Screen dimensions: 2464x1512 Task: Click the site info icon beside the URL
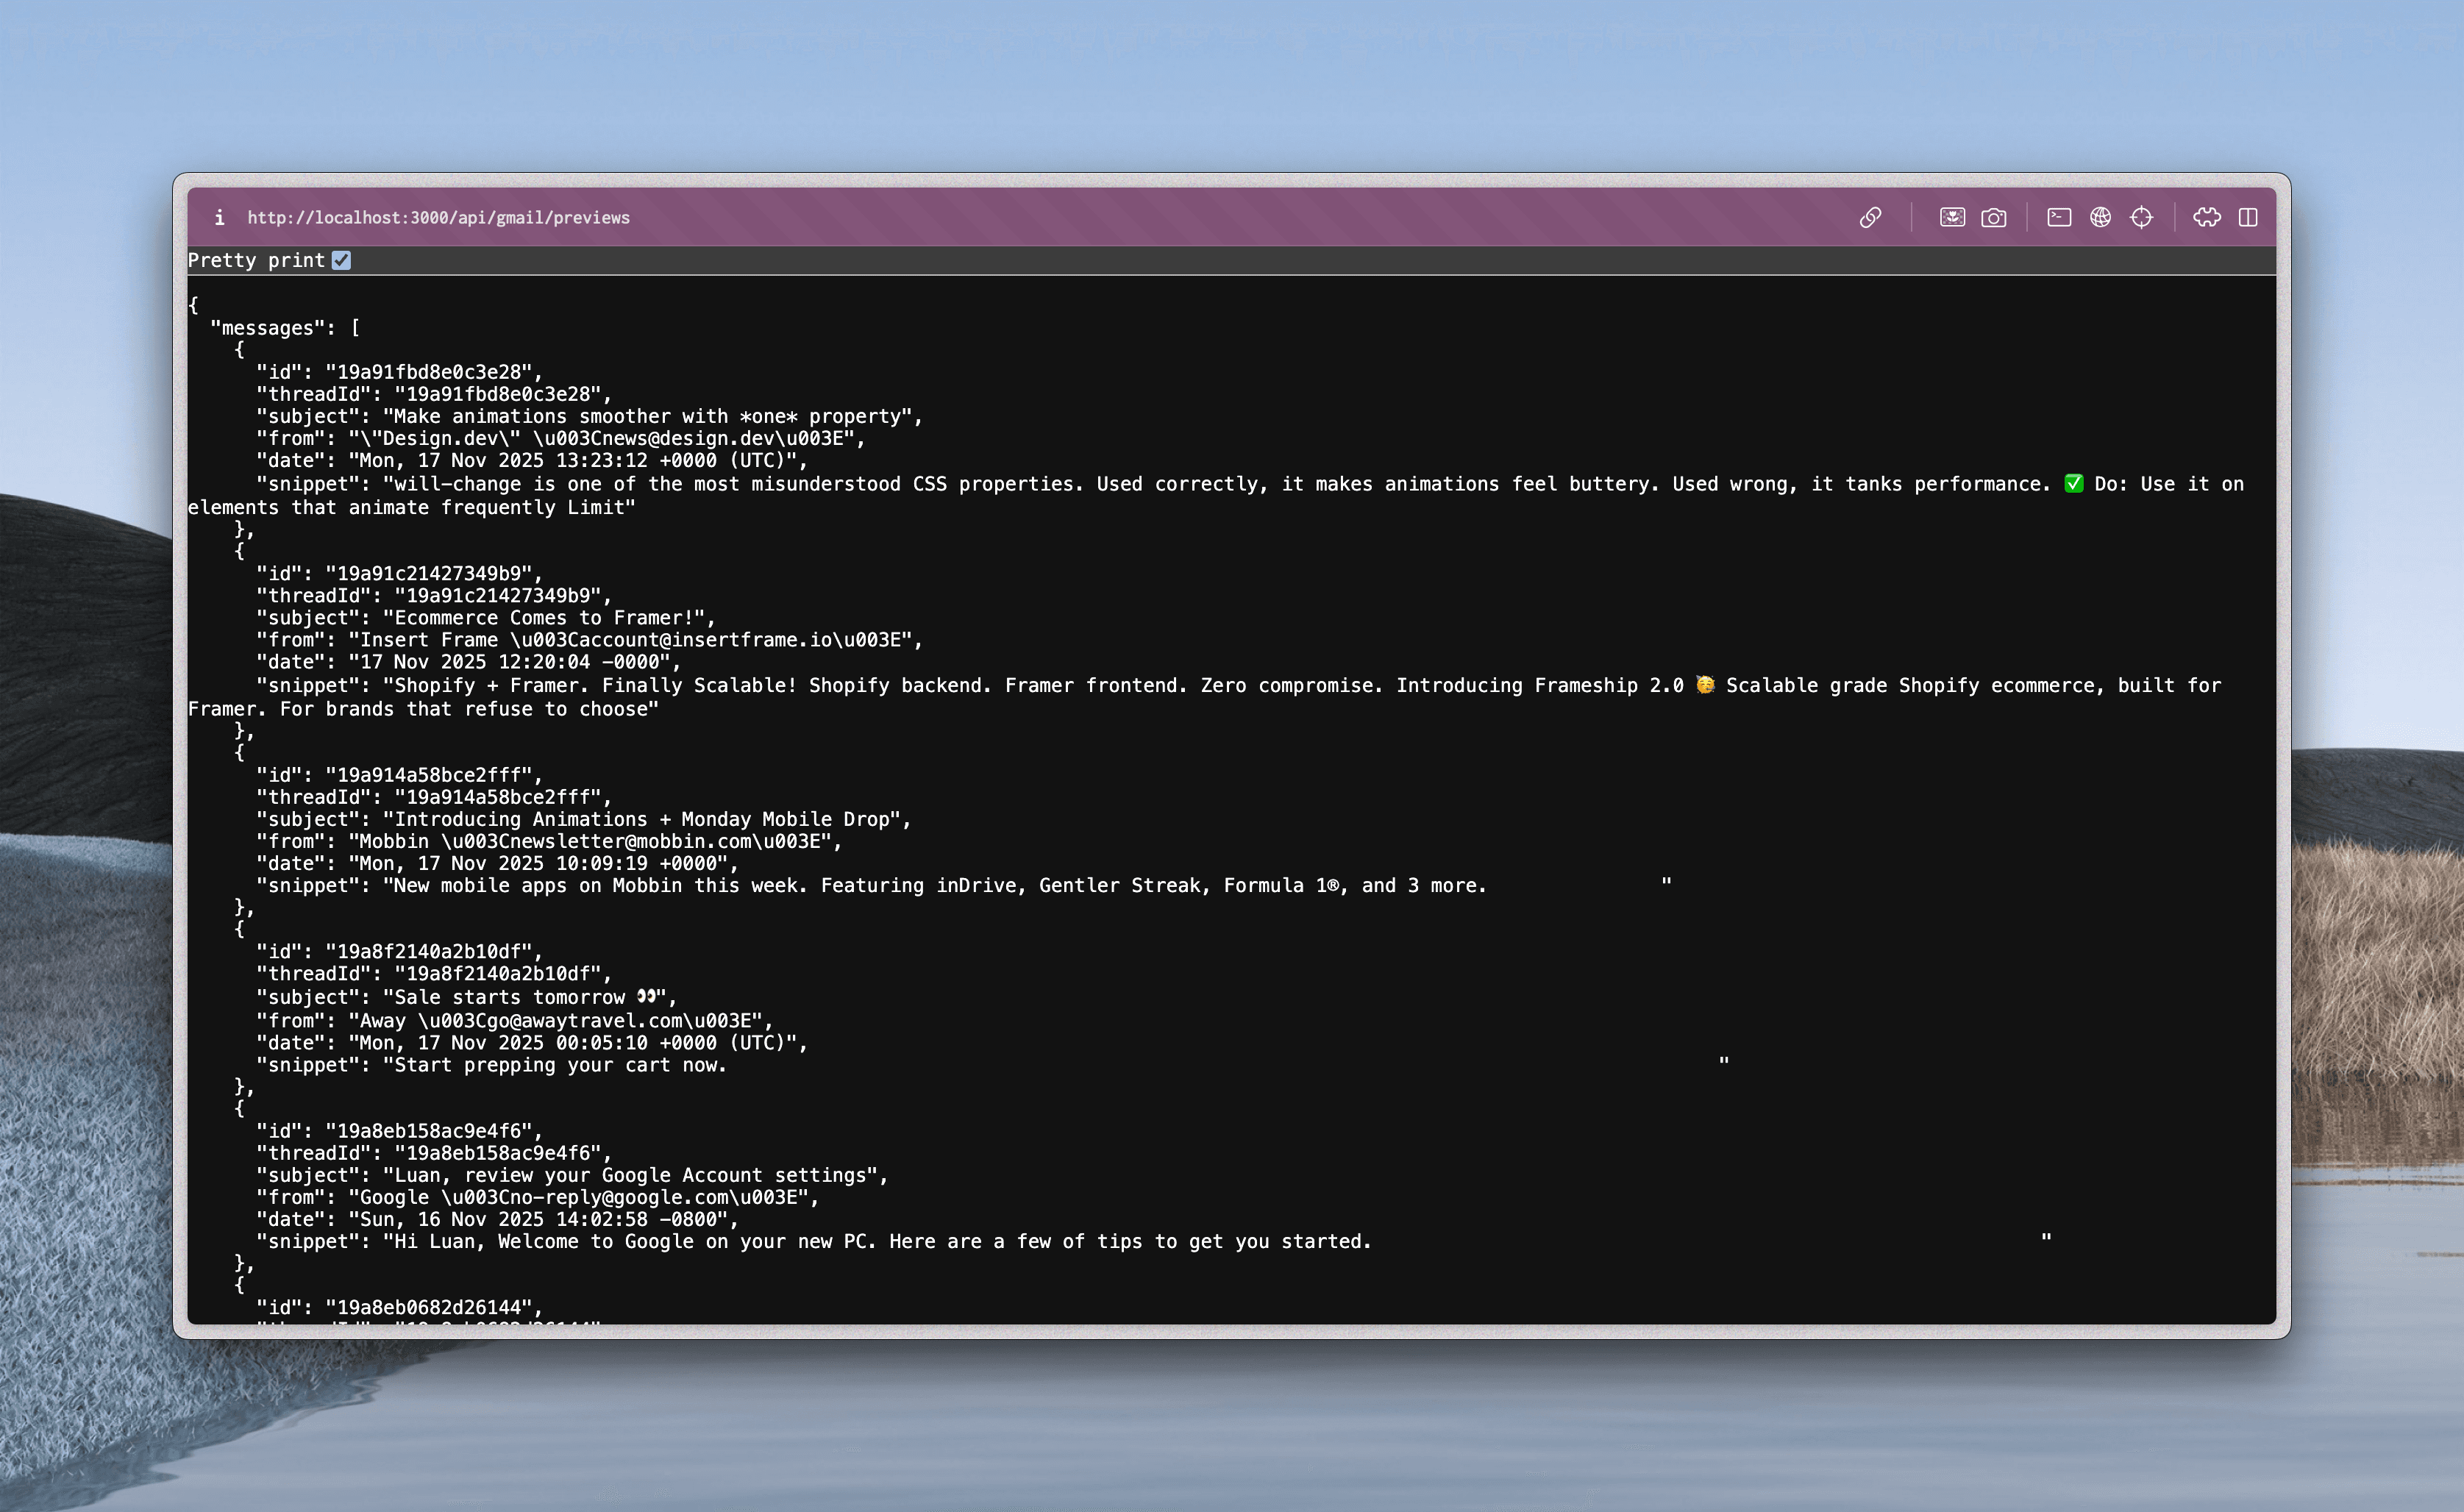click(x=219, y=217)
